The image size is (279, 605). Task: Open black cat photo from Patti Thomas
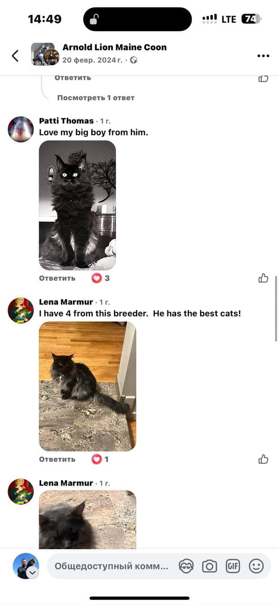[78, 205]
